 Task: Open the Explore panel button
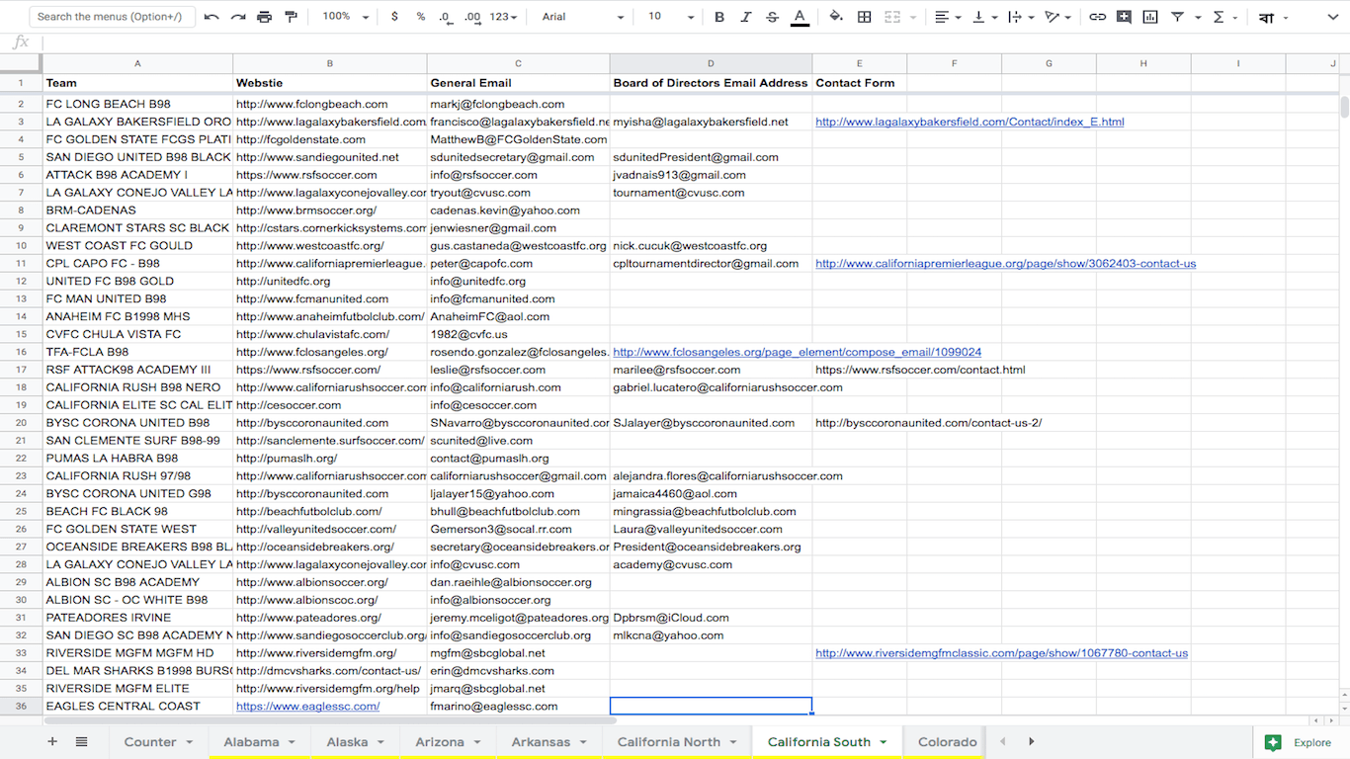pos(1302,742)
